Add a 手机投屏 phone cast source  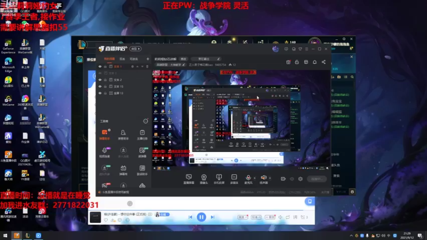[219, 179]
